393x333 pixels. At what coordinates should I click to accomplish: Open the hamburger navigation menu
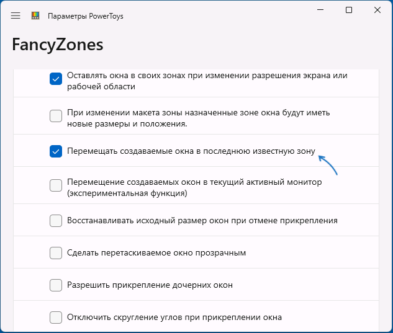coord(16,16)
